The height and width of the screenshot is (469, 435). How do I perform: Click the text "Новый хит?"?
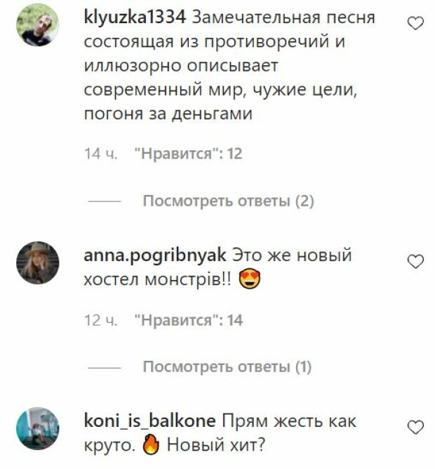click(216, 445)
